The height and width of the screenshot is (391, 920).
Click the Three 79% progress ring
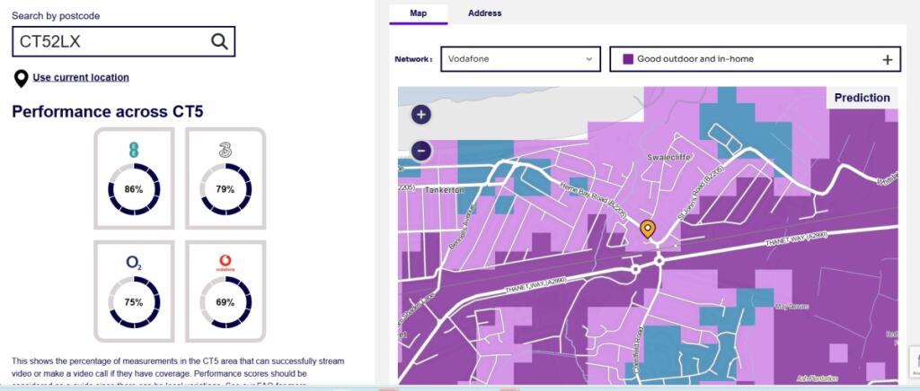226,189
